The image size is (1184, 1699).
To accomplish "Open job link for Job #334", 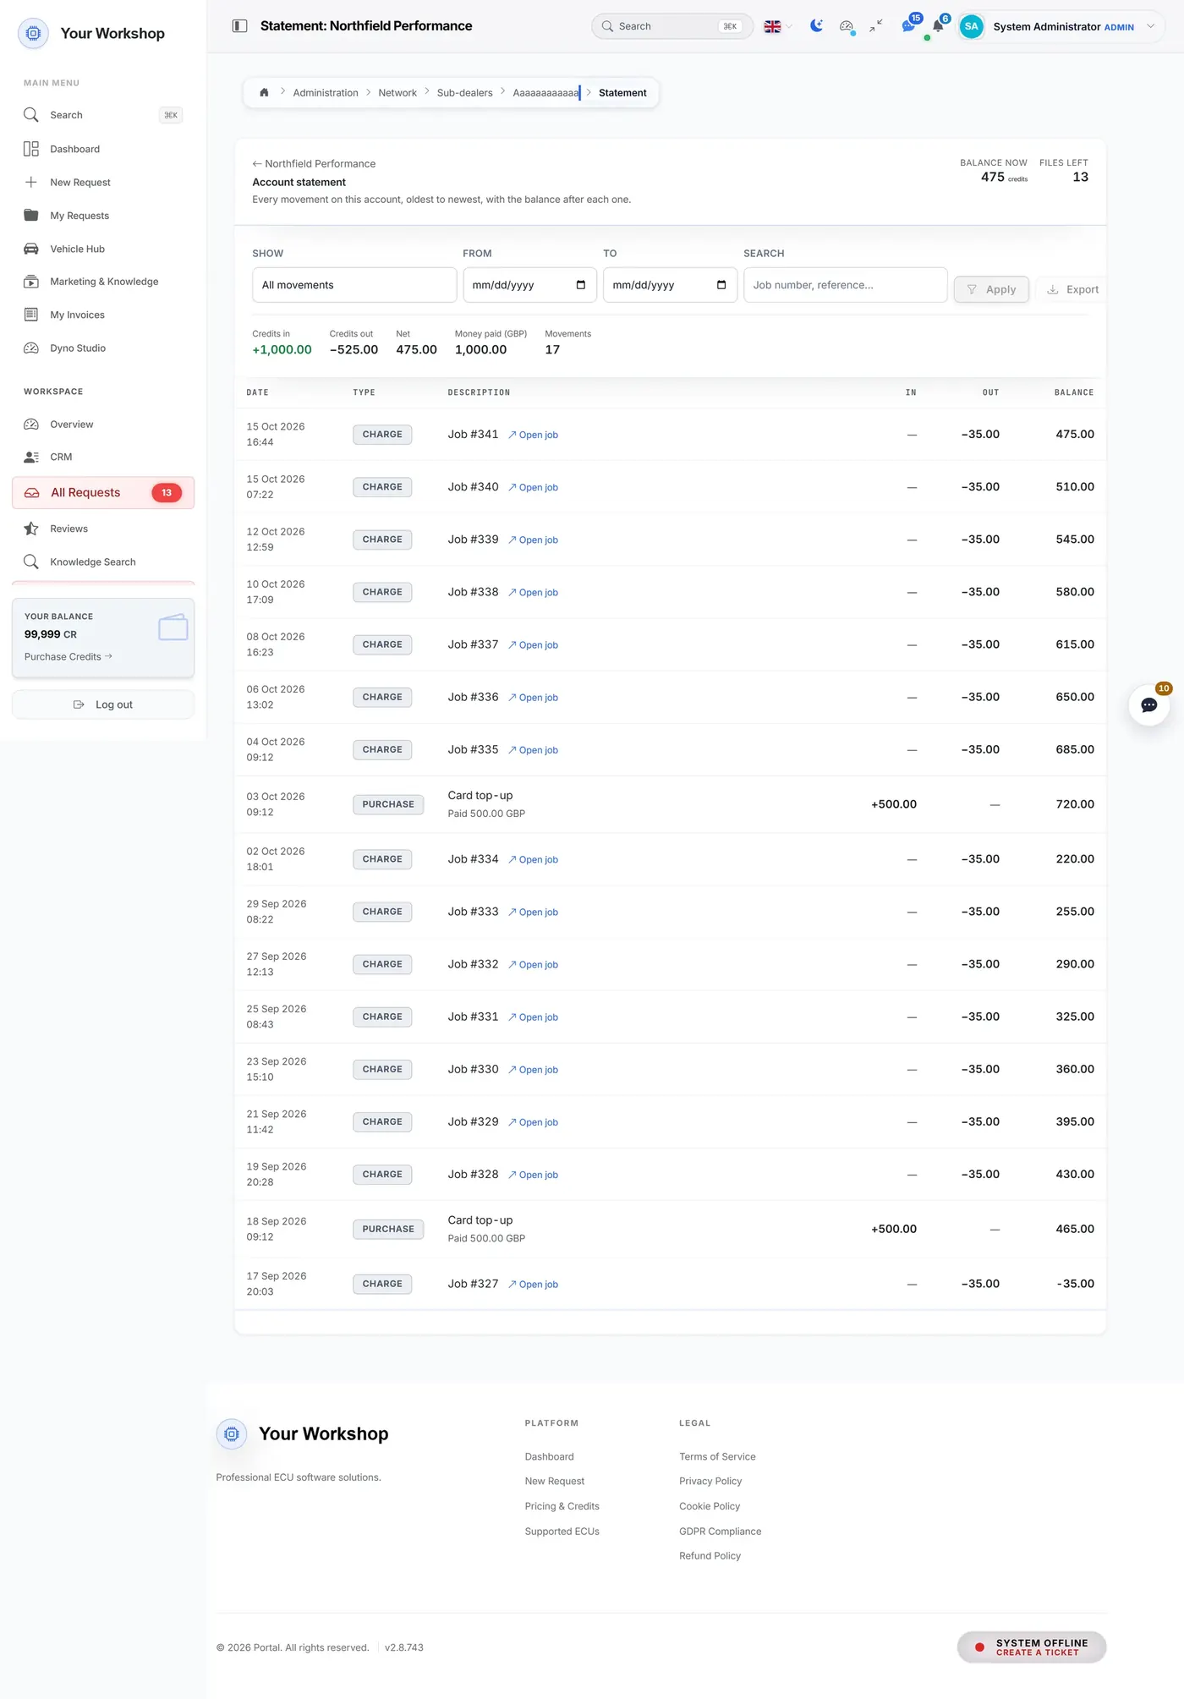I will pyautogui.click(x=533, y=859).
